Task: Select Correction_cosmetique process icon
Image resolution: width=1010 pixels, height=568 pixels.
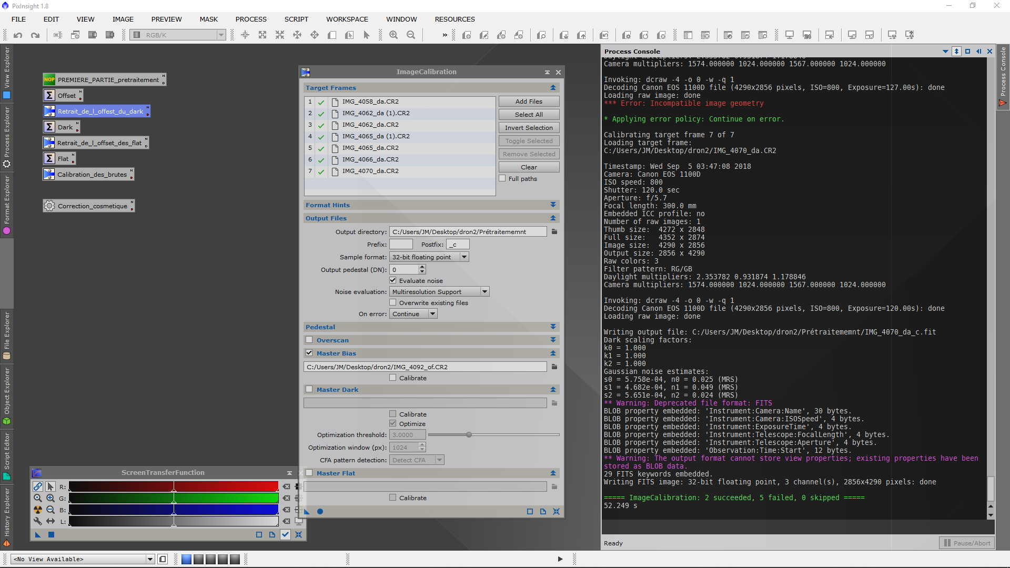Action: (88, 206)
